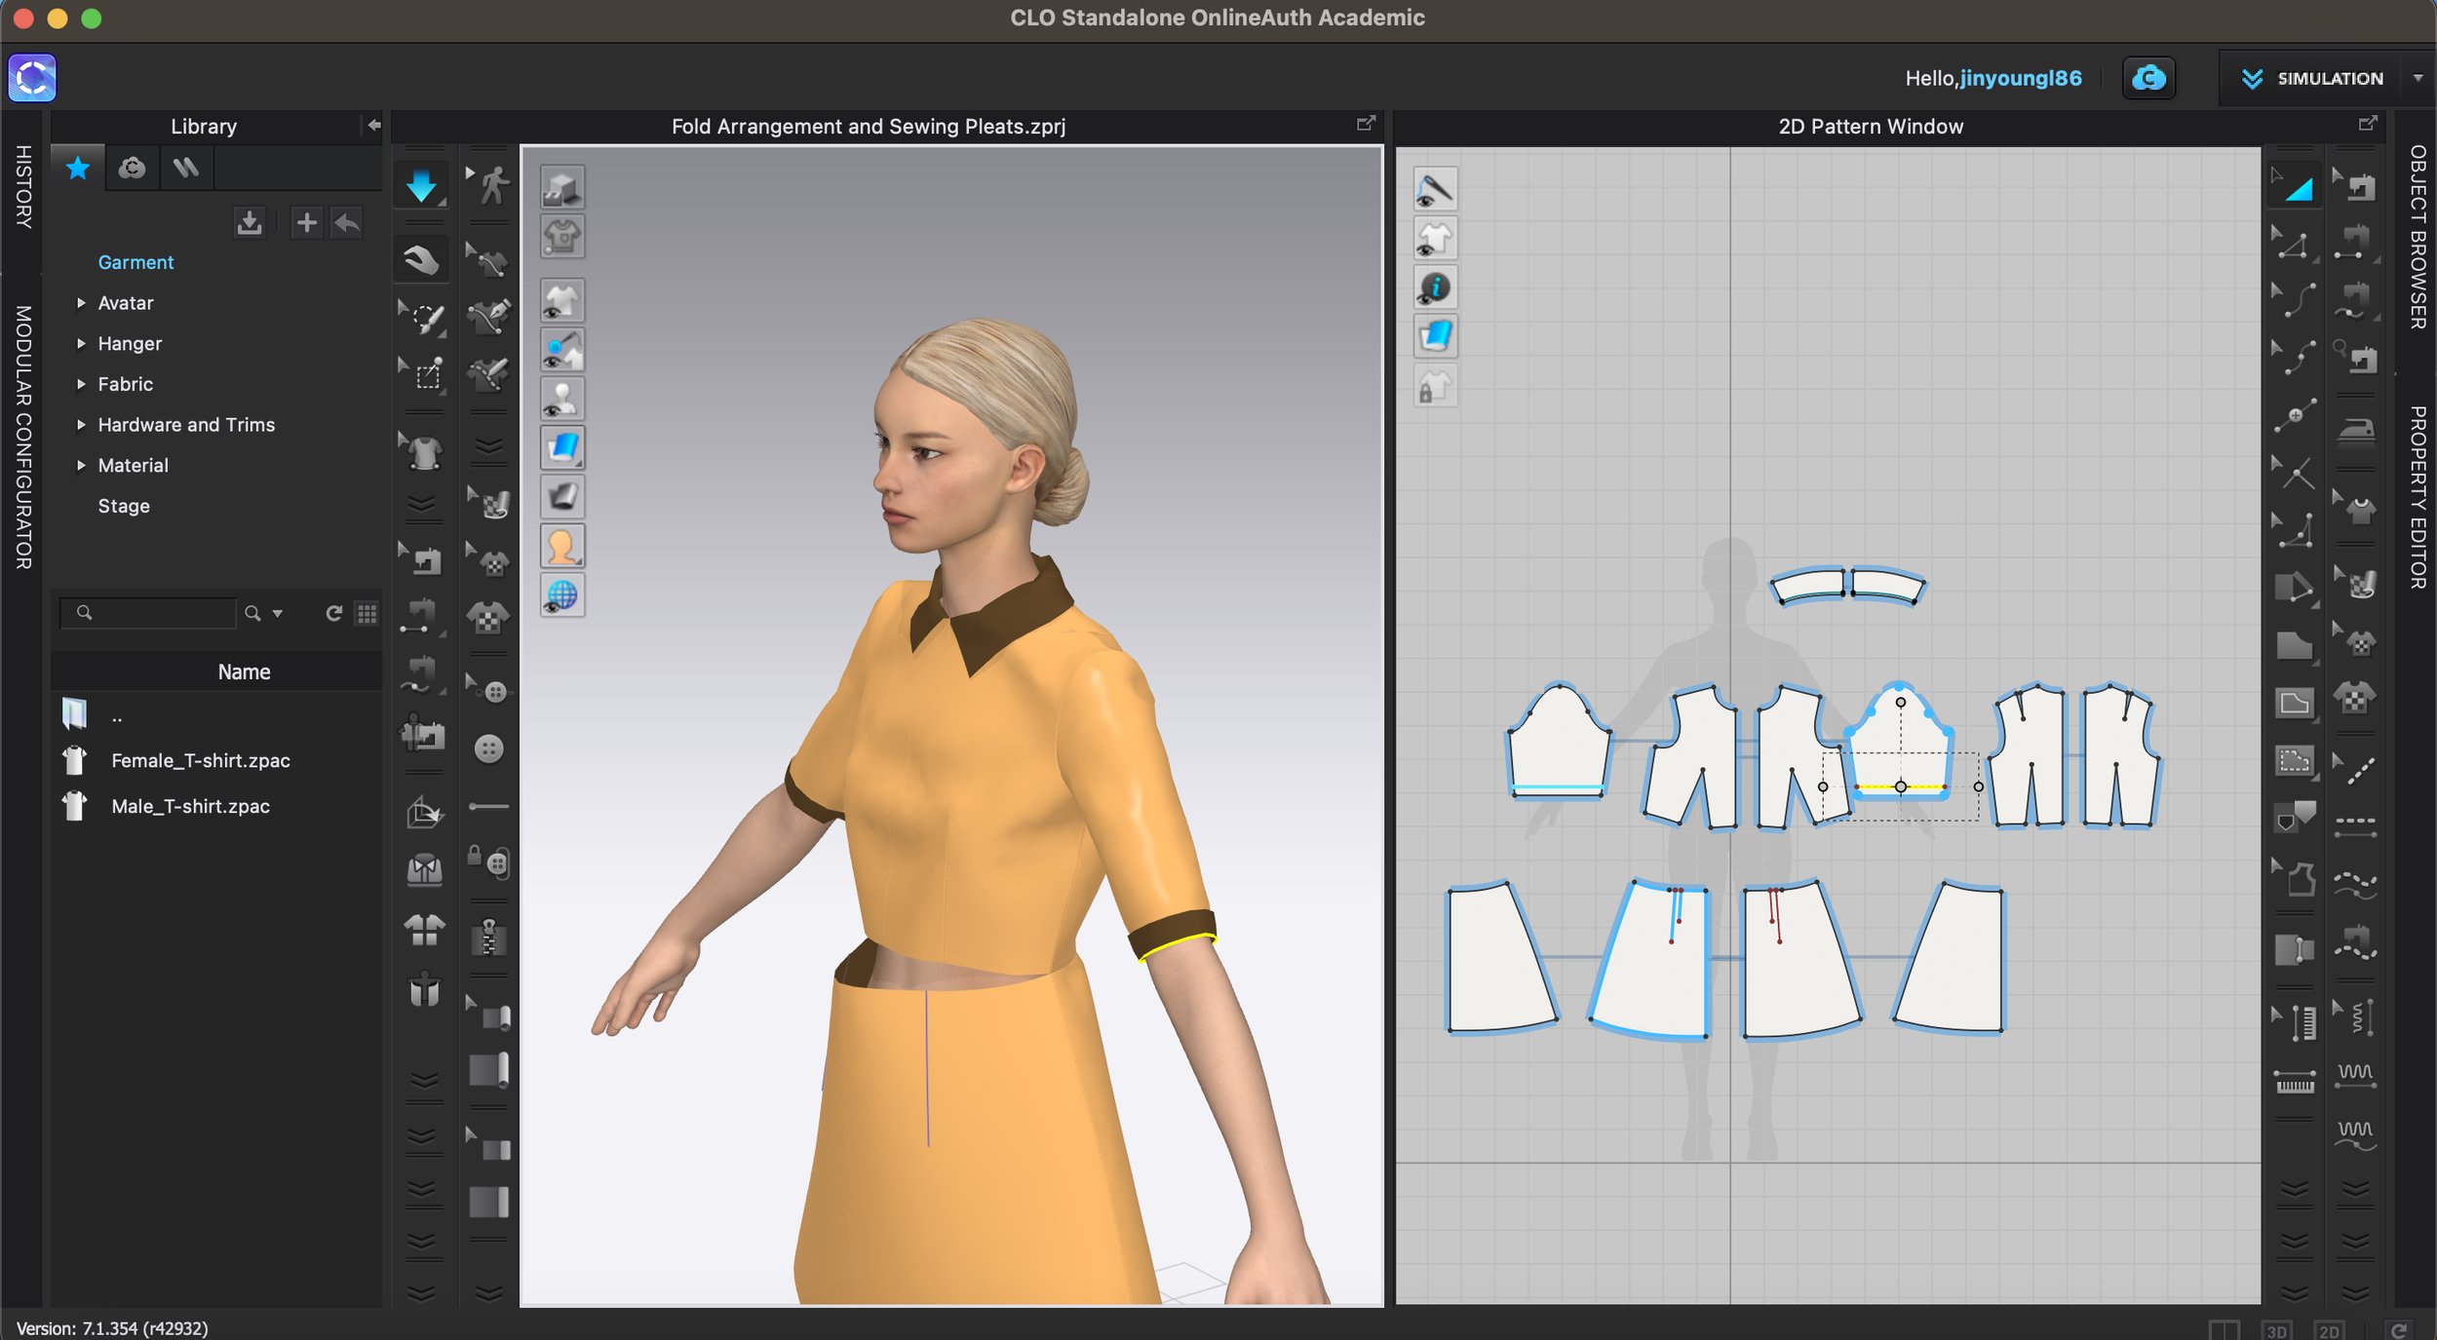Expand collapsed toolbar chevron at bottom of 2D tools

(2295, 1293)
